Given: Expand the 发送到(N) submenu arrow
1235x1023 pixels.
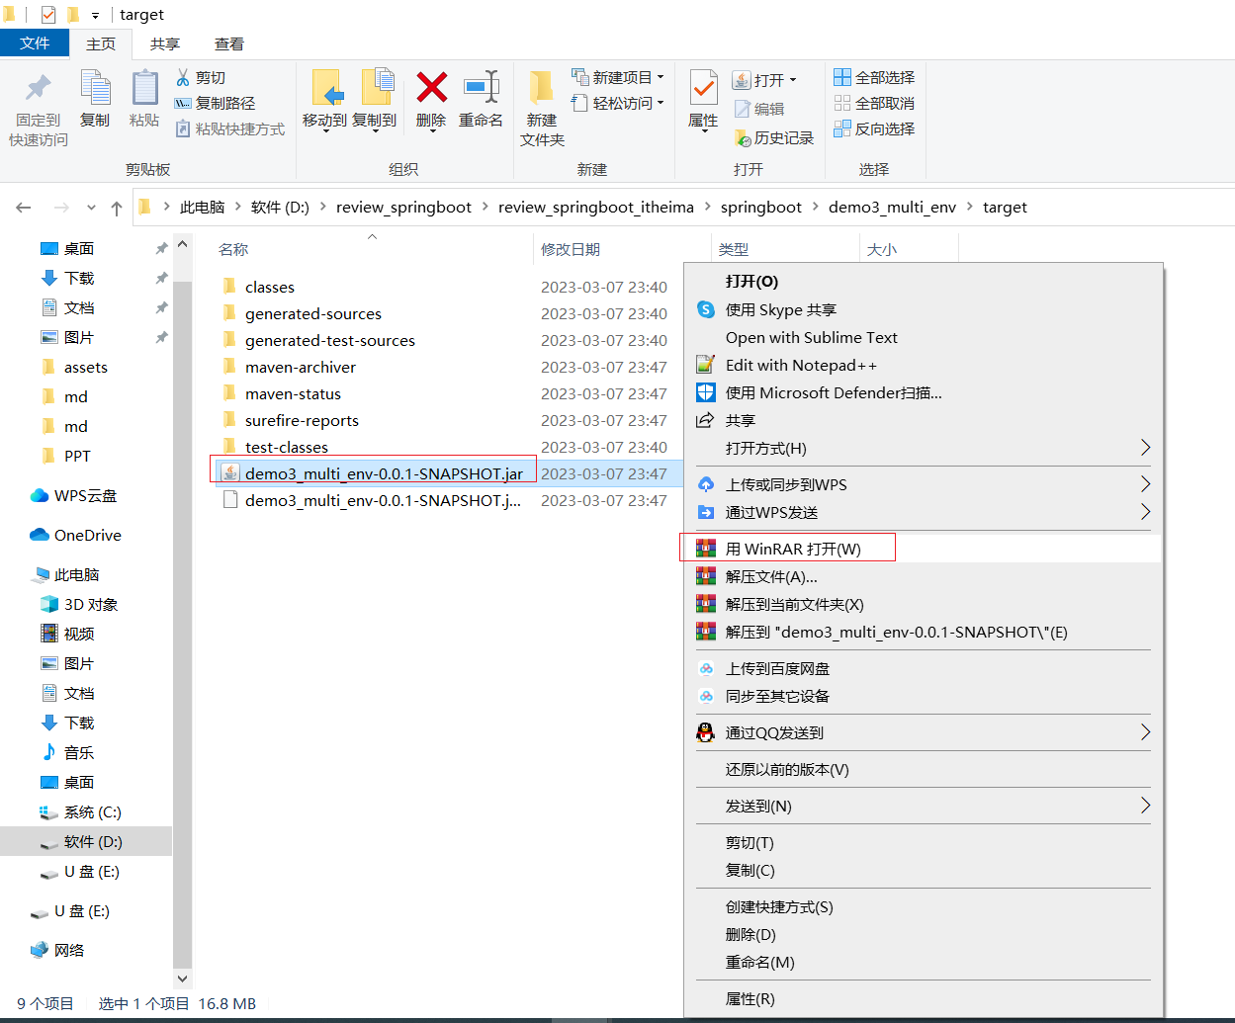Looking at the screenshot, I should (x=1145, y=806).
